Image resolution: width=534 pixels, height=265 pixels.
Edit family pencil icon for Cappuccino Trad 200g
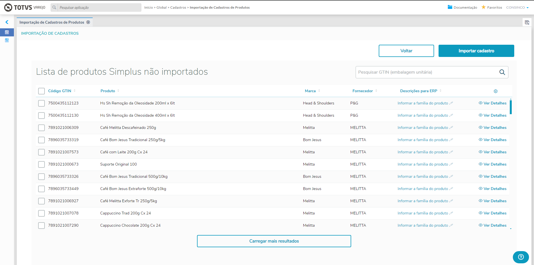pyautogui.click(x=451, y=213)
